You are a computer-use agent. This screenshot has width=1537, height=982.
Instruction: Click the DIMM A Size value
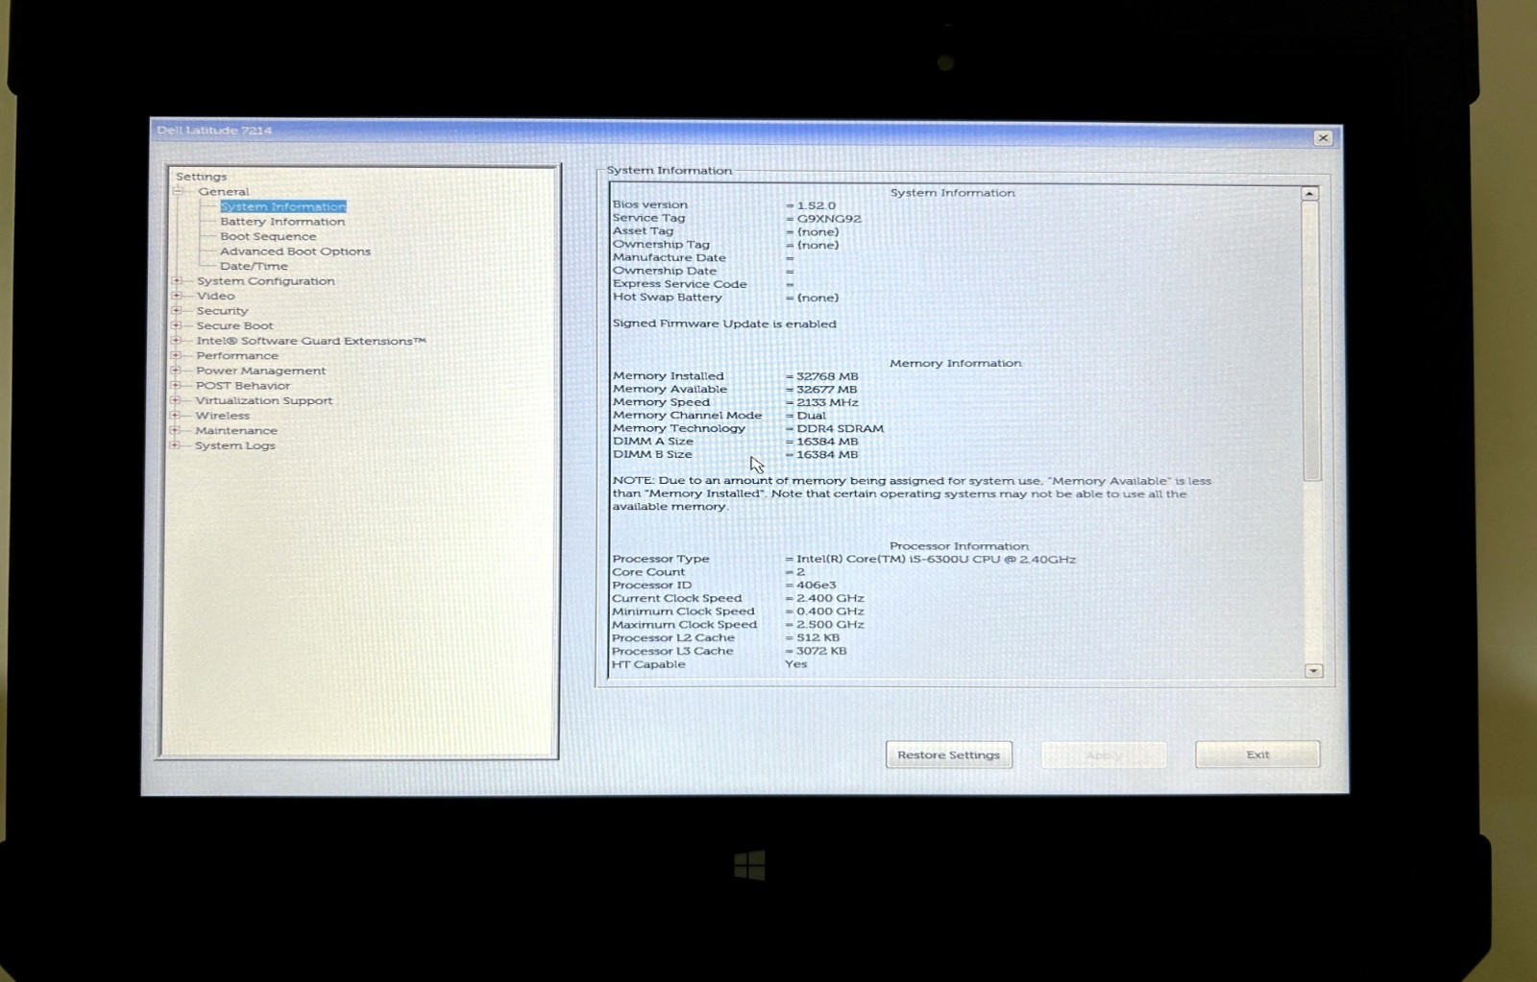(x=827, y=442)
